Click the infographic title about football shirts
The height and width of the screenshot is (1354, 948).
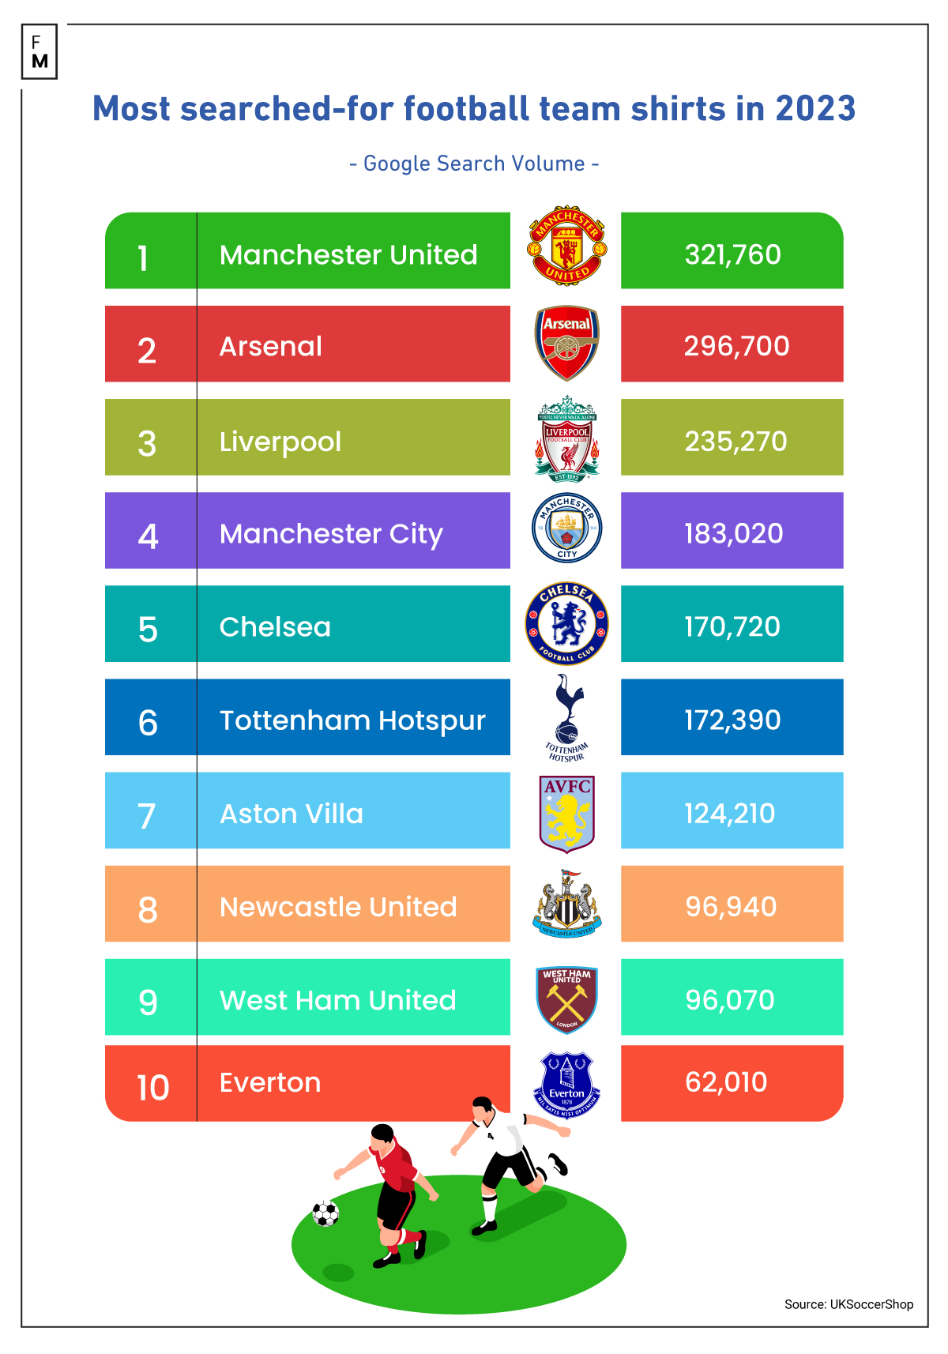(x=474, y=109)
